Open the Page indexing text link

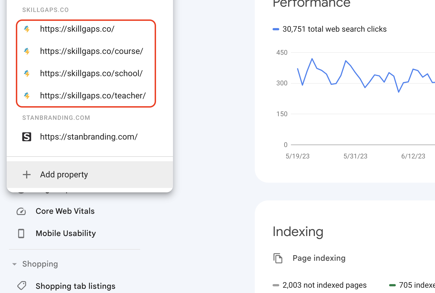pos(319,258)
